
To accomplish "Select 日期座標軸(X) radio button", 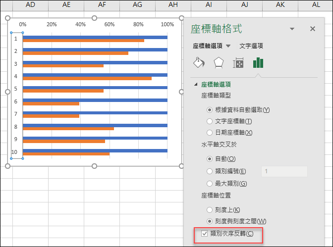I will (x=210, y=133).
